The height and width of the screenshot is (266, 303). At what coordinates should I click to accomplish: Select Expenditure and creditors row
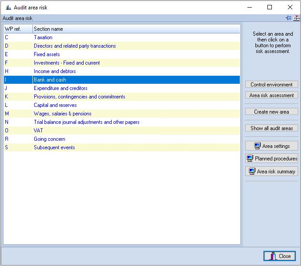click(x=122, y=88)
